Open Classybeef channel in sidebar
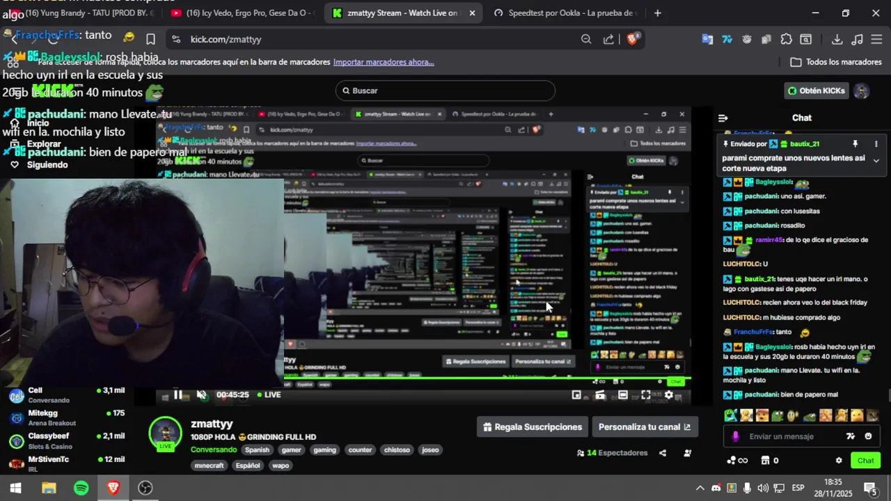This screenshot has width=891, height=501. pyautogui.click(x=67, y=441)
